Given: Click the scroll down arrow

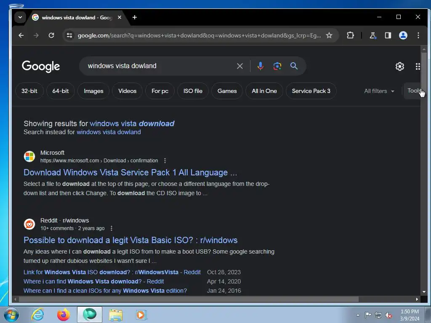Looking at the screenshot, I should tap(424, 292).
